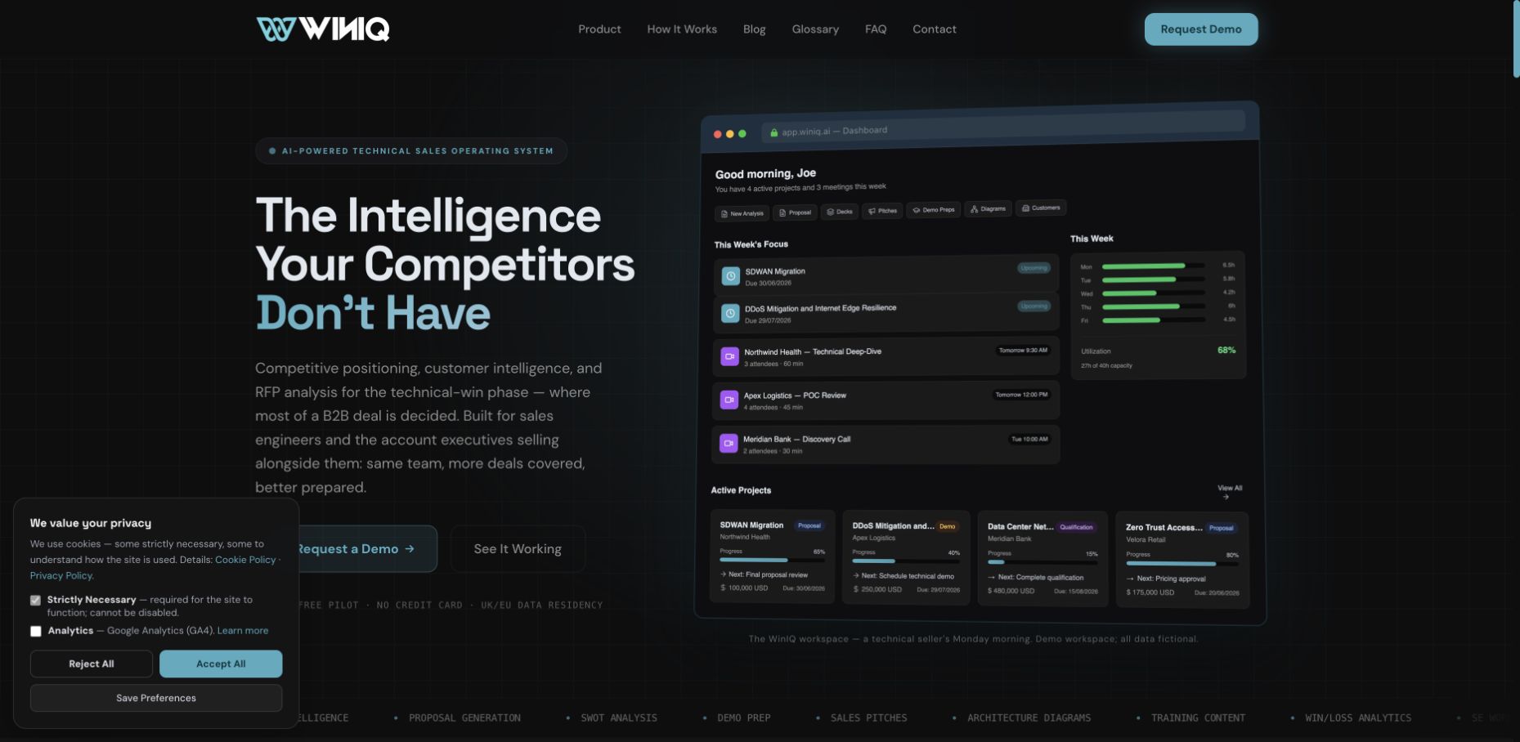Click the "Good morning, Joe" greeting
The image size is (1520, 742).
(x=765, y=173)
